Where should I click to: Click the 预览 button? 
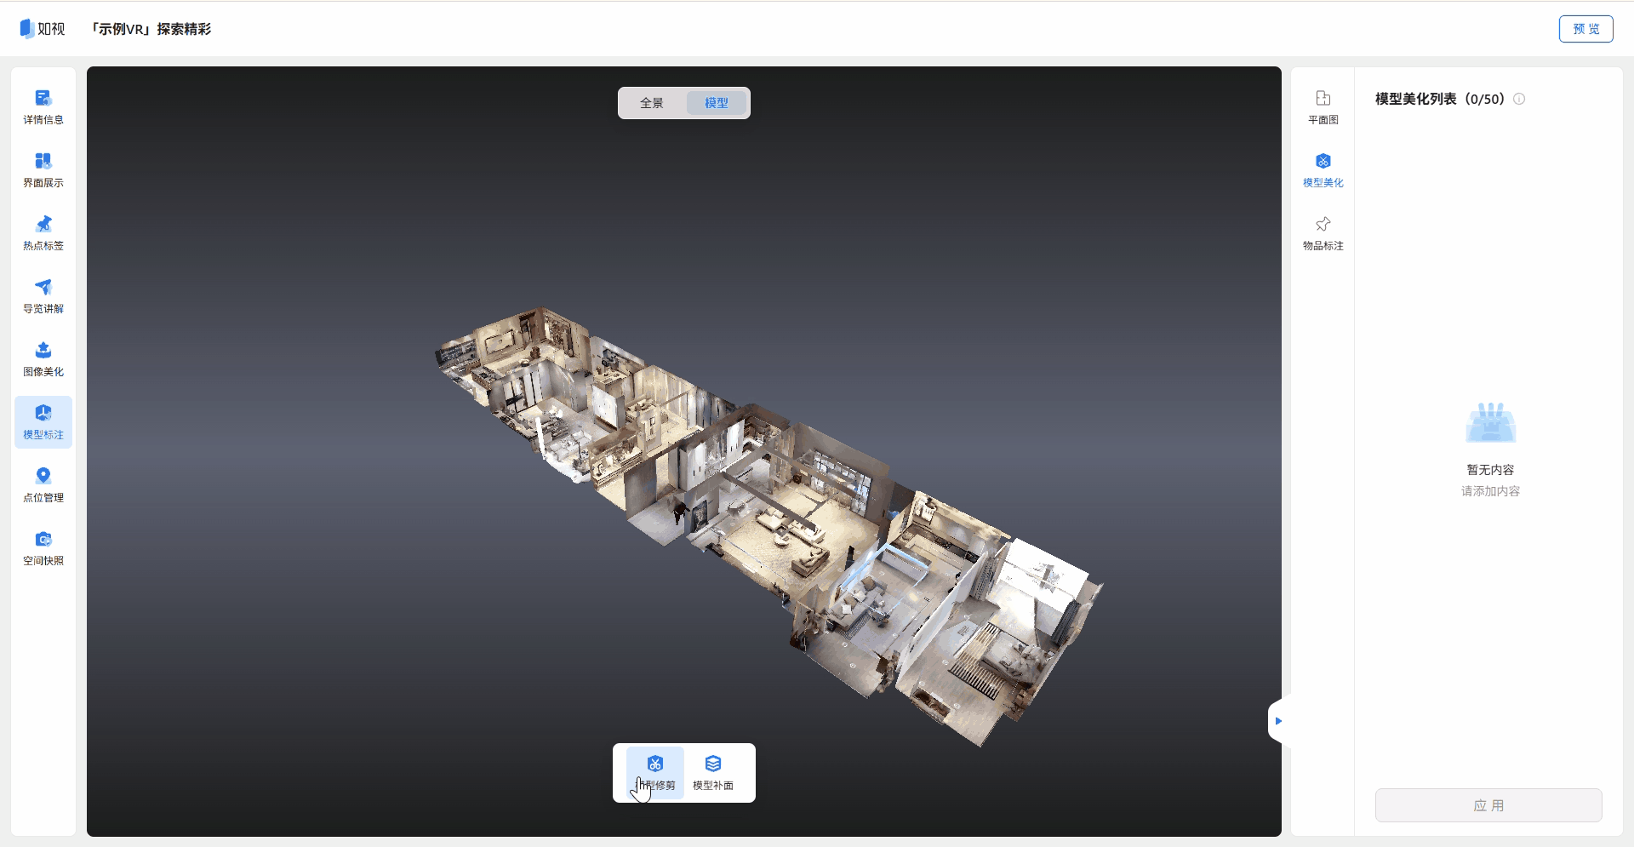pos(1585,29)
